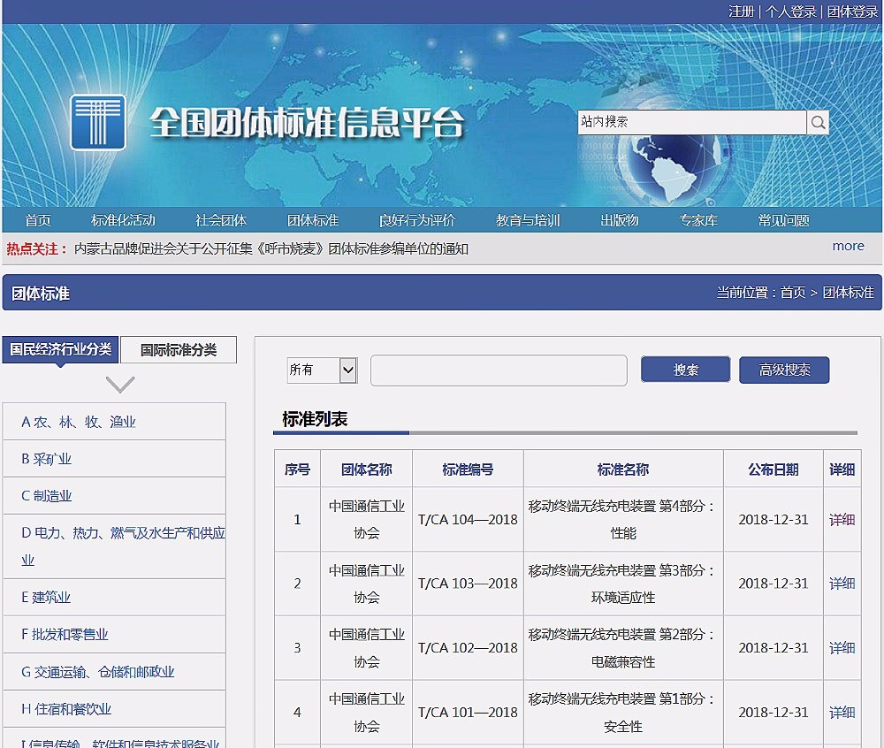Viewport: 884px width, 748px height.
Task: Open the 呼市烧麦 notice headline
Action: tap(271, 248)
